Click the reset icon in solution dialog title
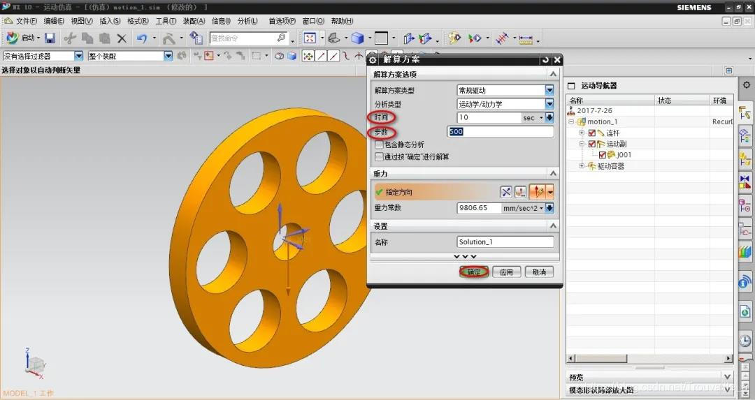The image size is (755, 400). (x=545, y=59)
